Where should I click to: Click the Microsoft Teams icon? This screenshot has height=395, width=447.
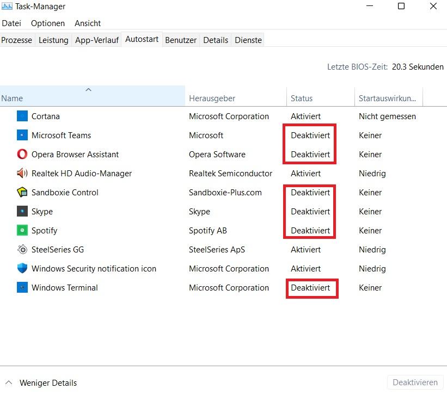coord(22,135)
